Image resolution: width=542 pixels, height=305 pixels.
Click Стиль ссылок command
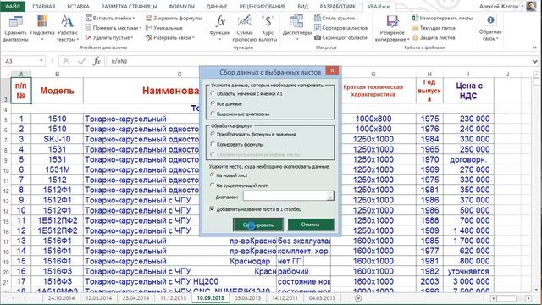[x=335, y=18]
